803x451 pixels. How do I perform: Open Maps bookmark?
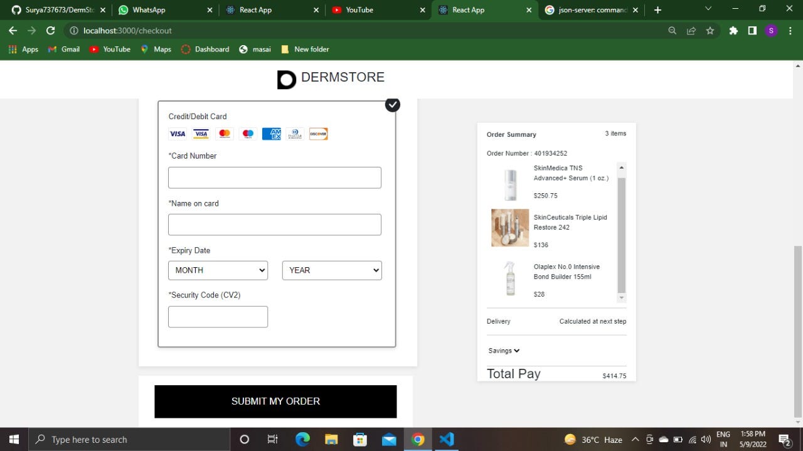click(156, 49)
